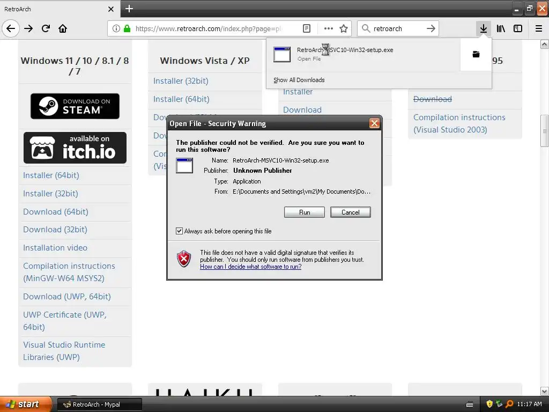Click the vertical scrollbar thumb
The width and height of the screenshot is (549, 412).
click(x=545, y=131)
